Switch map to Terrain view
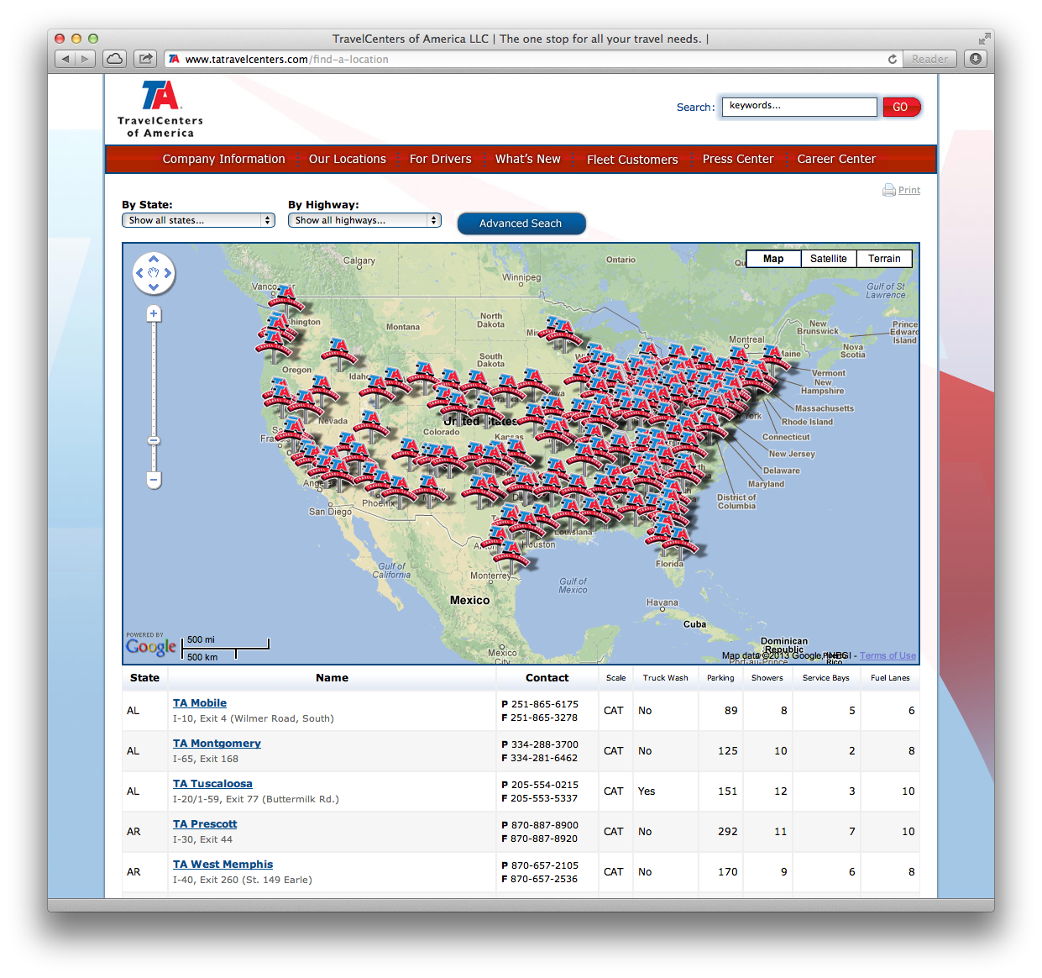Image resolution: width=1042 pixels, height=978 pixels. [x=884, y=259]
